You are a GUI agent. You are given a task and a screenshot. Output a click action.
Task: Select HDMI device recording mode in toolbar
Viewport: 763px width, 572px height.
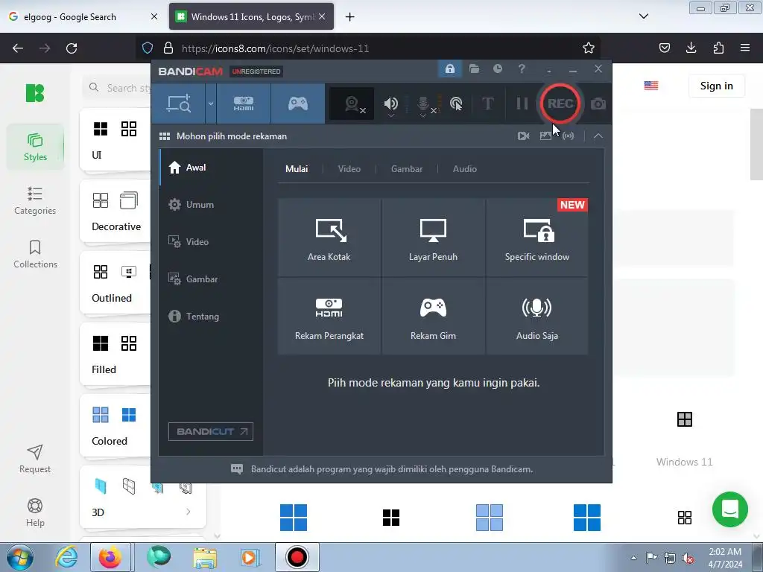point(244,104)
